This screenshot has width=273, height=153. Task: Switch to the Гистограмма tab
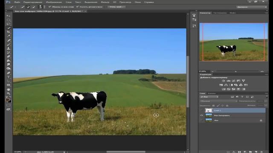(220, 13)
